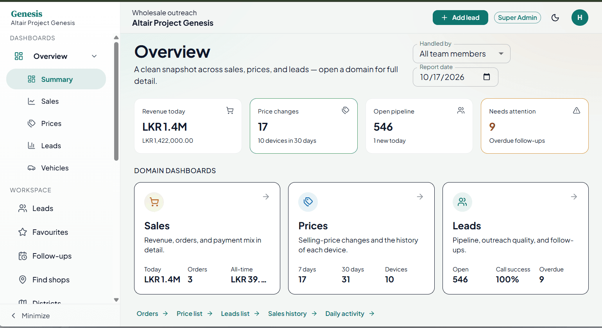
Task: Click the Report date field
Action: pos(455,77)
